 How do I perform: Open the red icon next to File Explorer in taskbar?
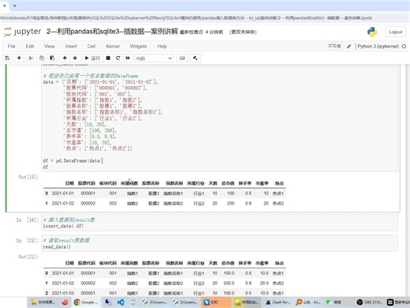(x=65, y=302)
